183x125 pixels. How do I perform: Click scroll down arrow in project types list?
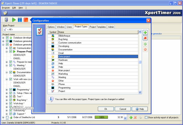point(140,92)
